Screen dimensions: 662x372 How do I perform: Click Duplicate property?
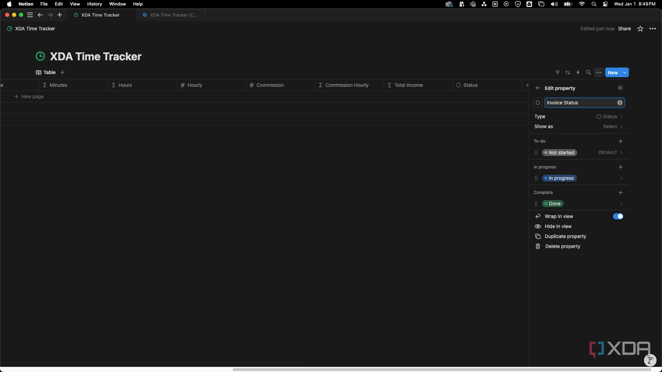(579, 236)
